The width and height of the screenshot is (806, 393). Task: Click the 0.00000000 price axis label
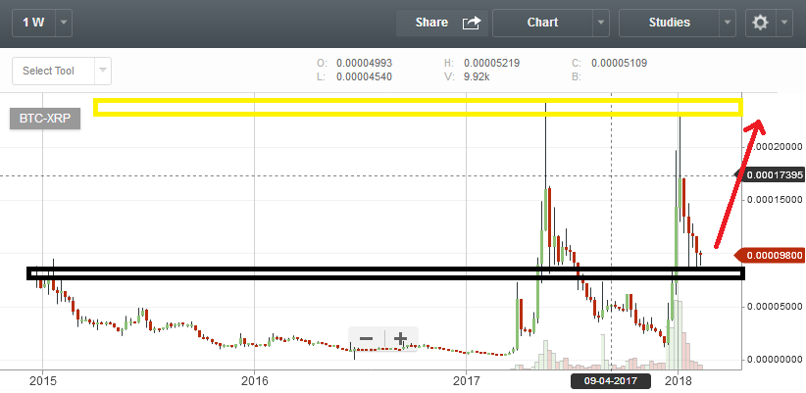click(x=775, y=359)
